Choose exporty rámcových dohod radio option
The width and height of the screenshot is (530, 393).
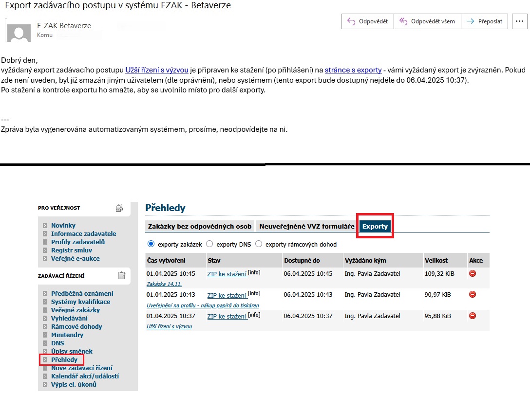(259, 244)
